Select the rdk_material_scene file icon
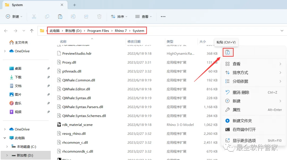This screenshot has height=160, width=287. point(59,125)
